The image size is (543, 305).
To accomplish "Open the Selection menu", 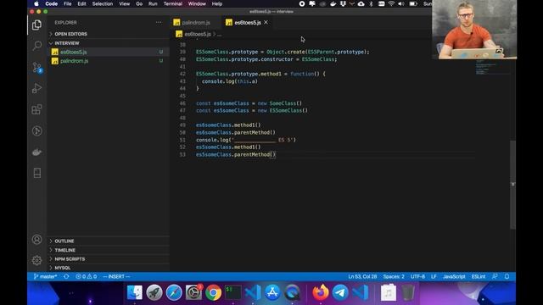I will (x=103, y=3).
